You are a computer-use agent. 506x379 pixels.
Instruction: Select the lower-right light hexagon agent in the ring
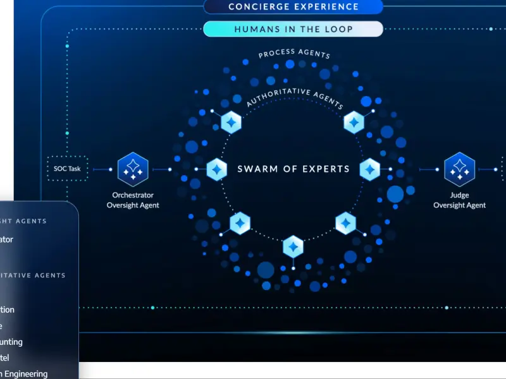pos(345,223)
